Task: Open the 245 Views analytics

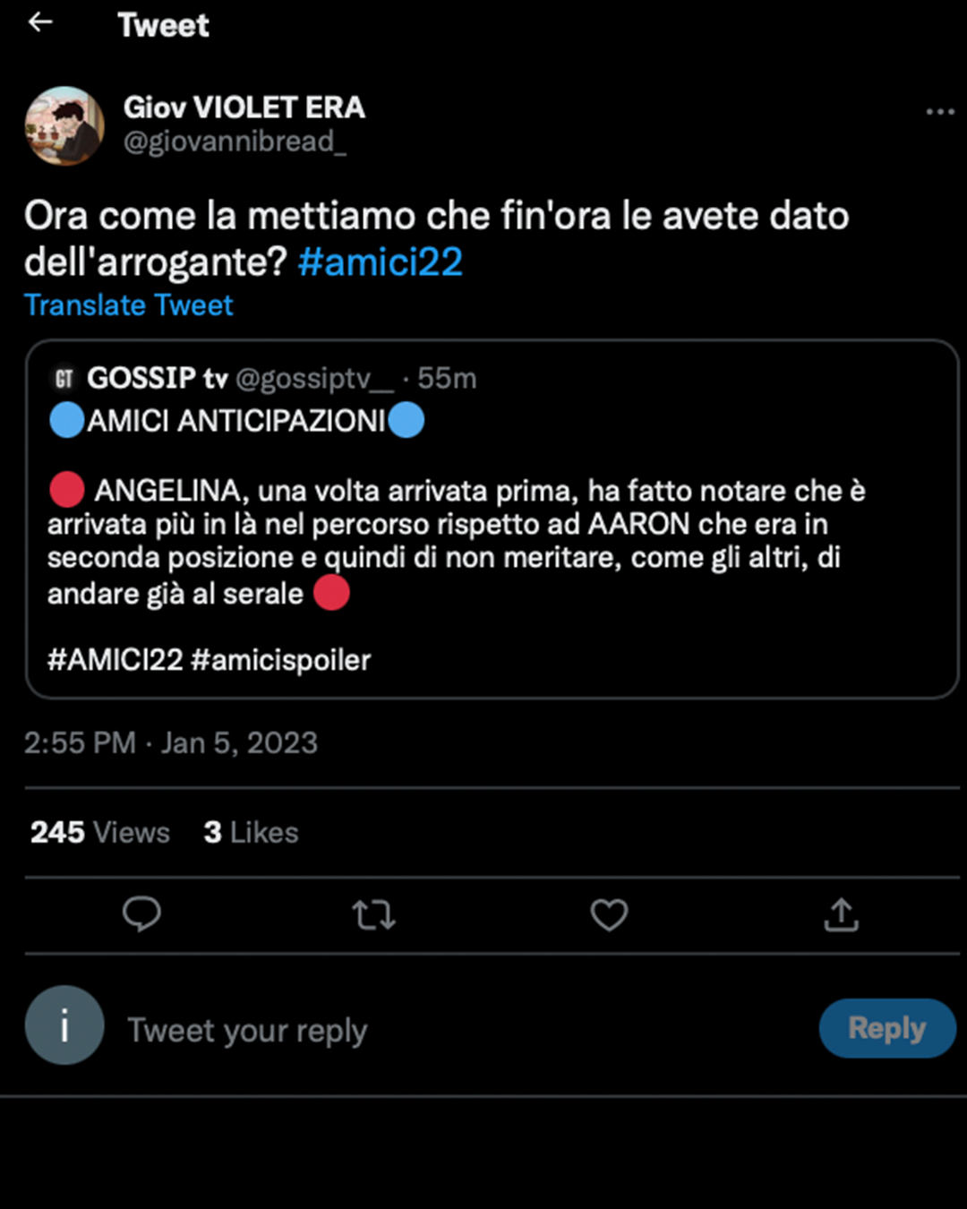Action: [100, 833]
